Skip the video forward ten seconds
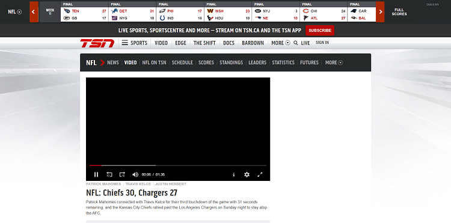Screen dimensions: 451x223 tap(122, 174)
